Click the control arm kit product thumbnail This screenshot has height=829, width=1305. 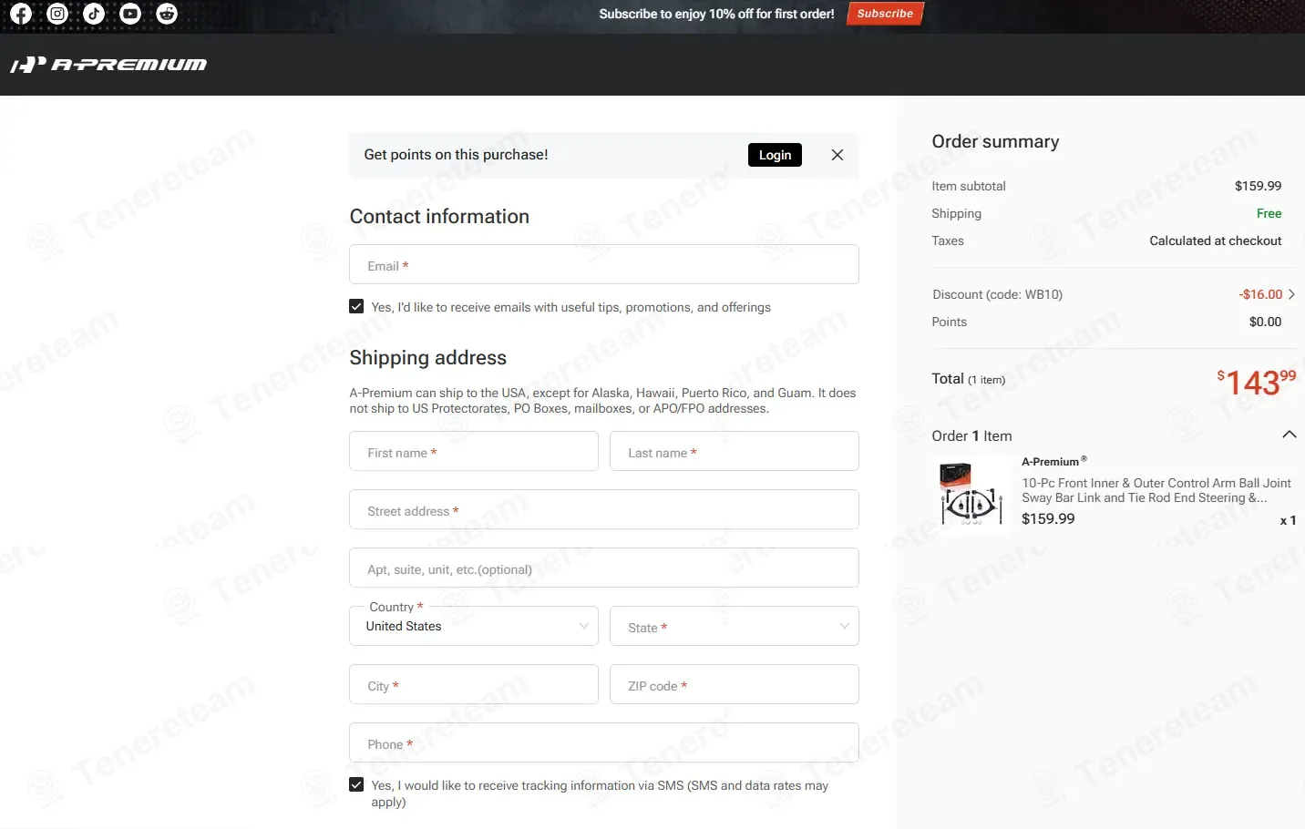tap(971, 494)
